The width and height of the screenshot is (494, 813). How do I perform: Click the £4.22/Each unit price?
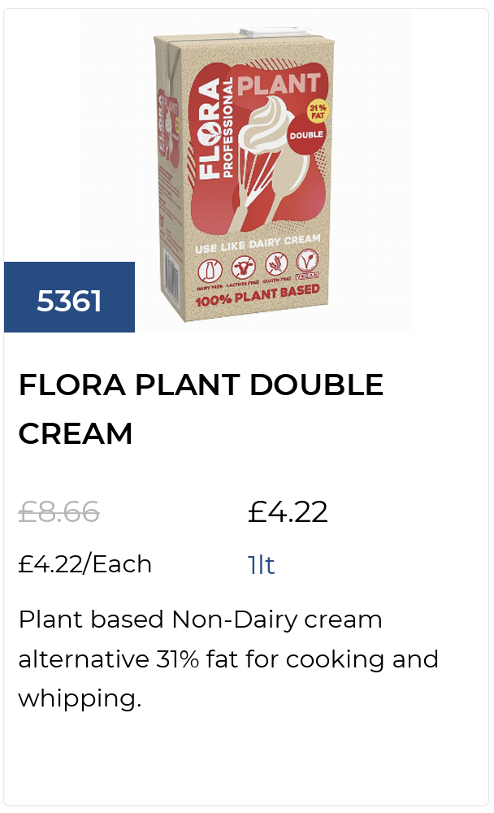click(84, 563)
